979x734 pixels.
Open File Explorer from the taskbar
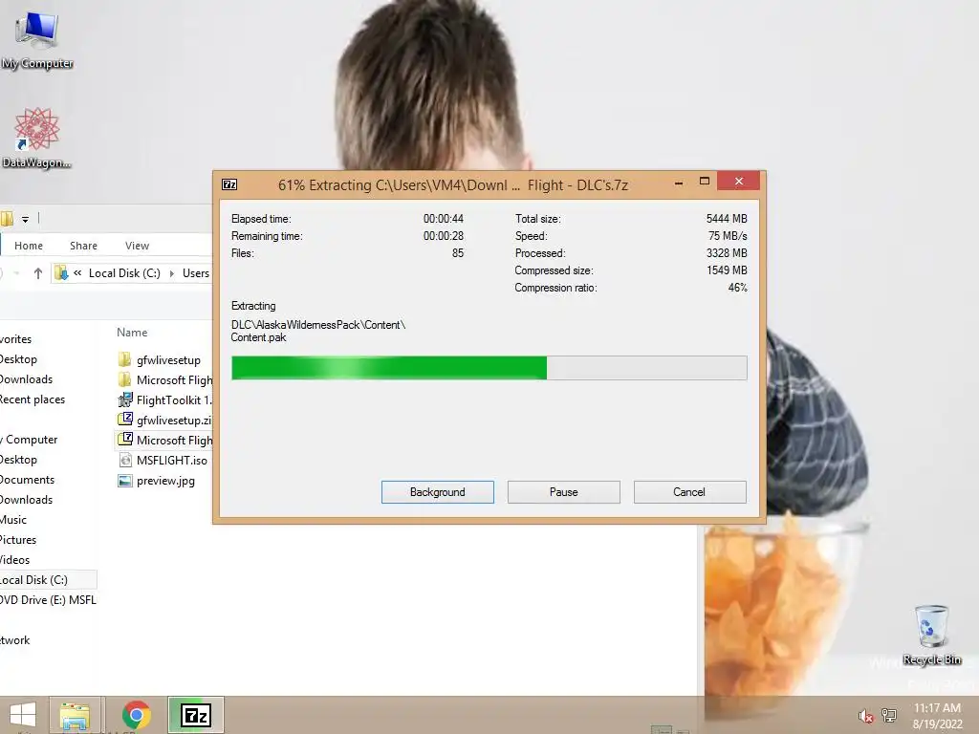click(x=75, y=715)
